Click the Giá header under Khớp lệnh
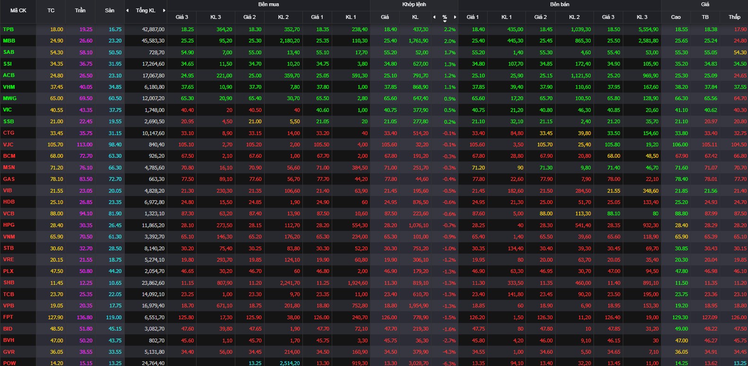The height and width of the screenshot is (366, 748). click(x=385, y=17)
